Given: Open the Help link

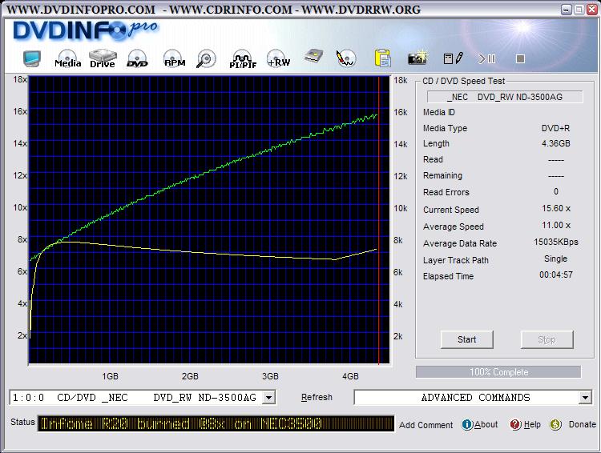Looking at the screenshot, I should (532, 424).
